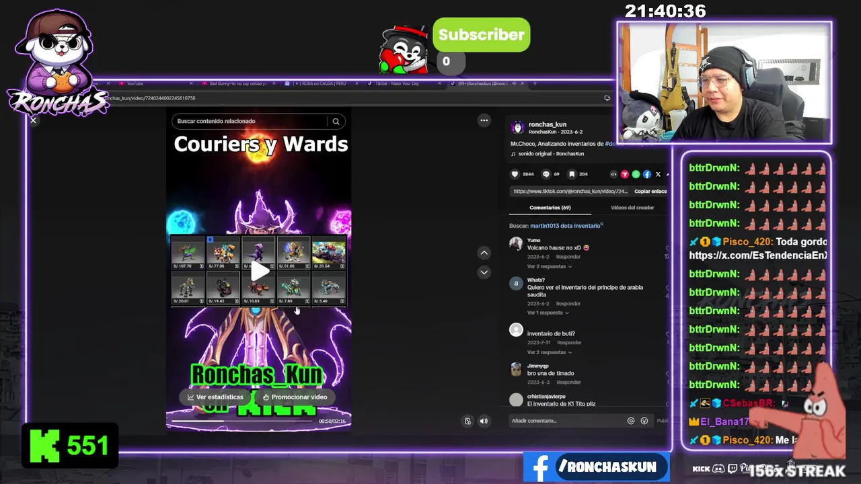Image resolution: width=861 pixels, height=484 pixels.
Task: Open Yumo's commenter avatar
Action: click(516, 244)
